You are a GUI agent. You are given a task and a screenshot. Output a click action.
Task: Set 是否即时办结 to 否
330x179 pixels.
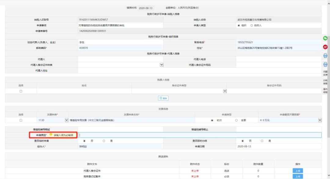pyautogui.click(x=242, y=141)
